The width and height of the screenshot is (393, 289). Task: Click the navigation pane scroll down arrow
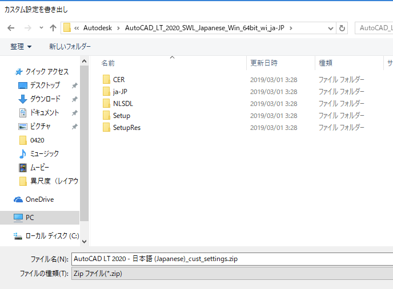(84, 242)
